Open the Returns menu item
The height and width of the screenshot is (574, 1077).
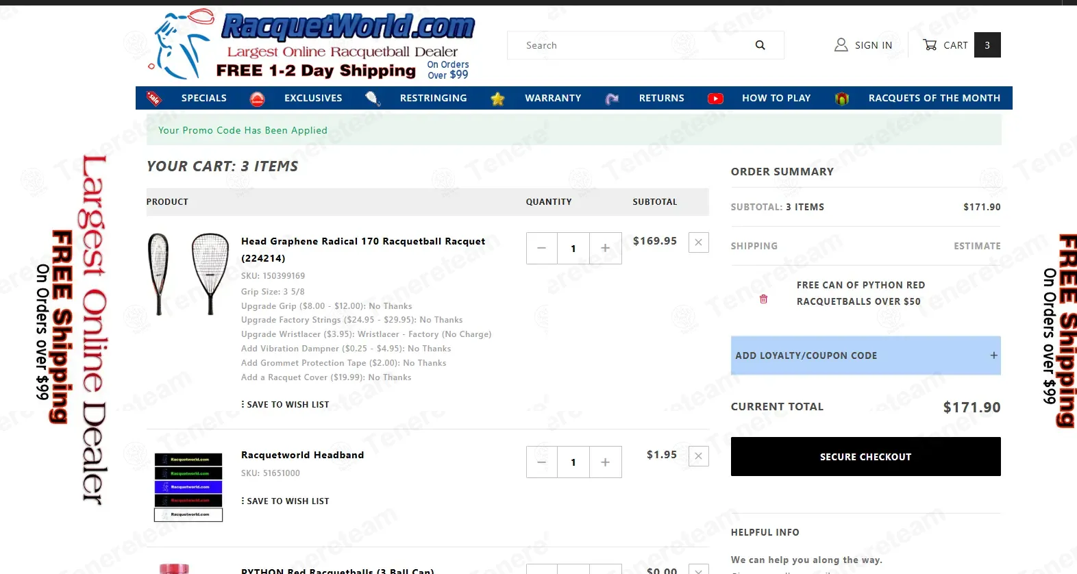click(661, 98)
